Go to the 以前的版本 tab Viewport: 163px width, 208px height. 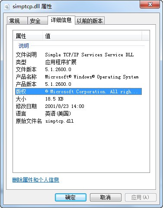(89, 21)
